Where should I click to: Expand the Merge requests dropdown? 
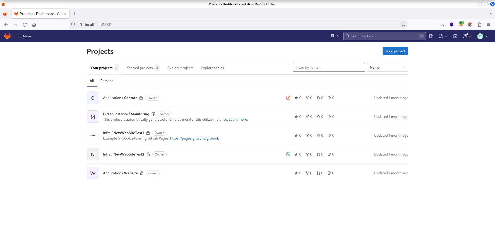click(443, 36)
